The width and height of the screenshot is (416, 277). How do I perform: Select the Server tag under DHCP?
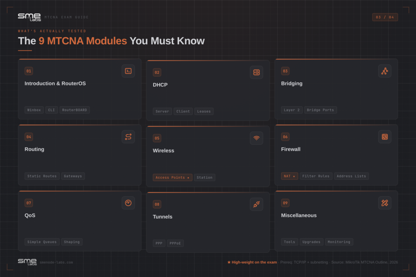tap(162, 111)
